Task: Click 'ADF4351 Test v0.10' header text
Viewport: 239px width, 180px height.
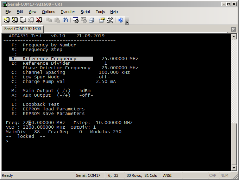Action: tap(37, 36)
